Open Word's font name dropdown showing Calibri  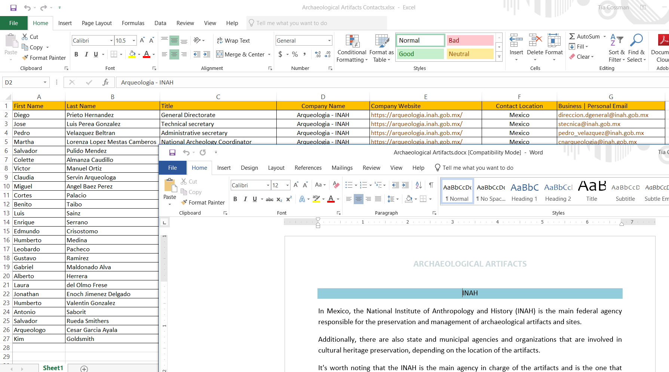coord(268,185)
